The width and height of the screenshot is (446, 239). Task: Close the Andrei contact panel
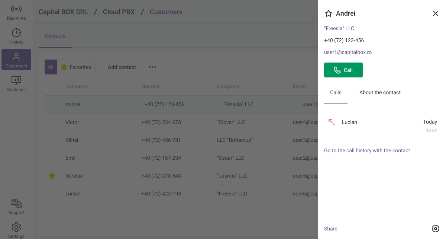[435, 13]
